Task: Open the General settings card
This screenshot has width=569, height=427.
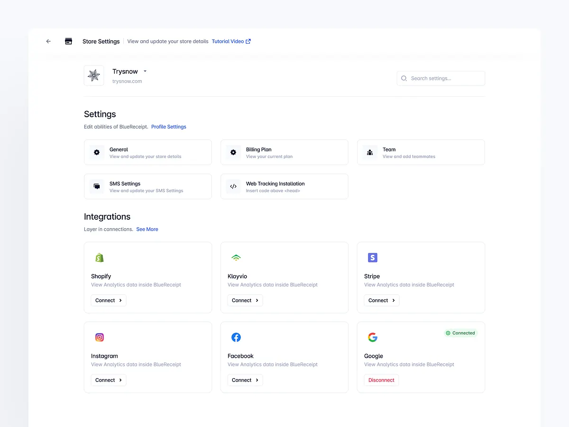Action: click(148, 152)
